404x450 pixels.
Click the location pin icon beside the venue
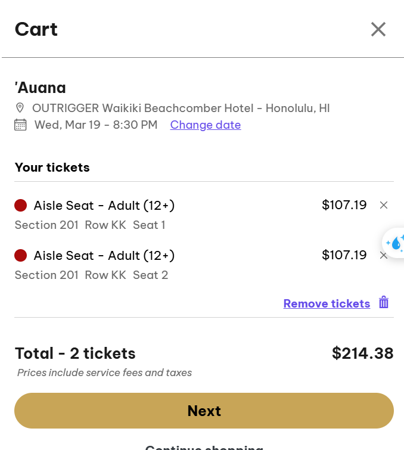click(20, 108)
